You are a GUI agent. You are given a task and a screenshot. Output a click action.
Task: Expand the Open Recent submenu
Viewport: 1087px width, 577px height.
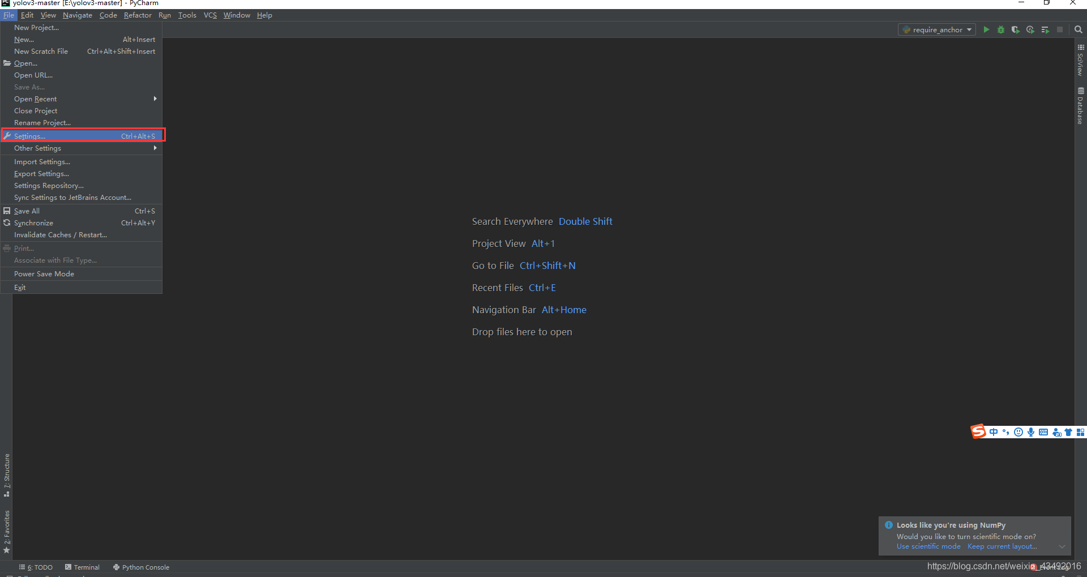pos(35,99)
